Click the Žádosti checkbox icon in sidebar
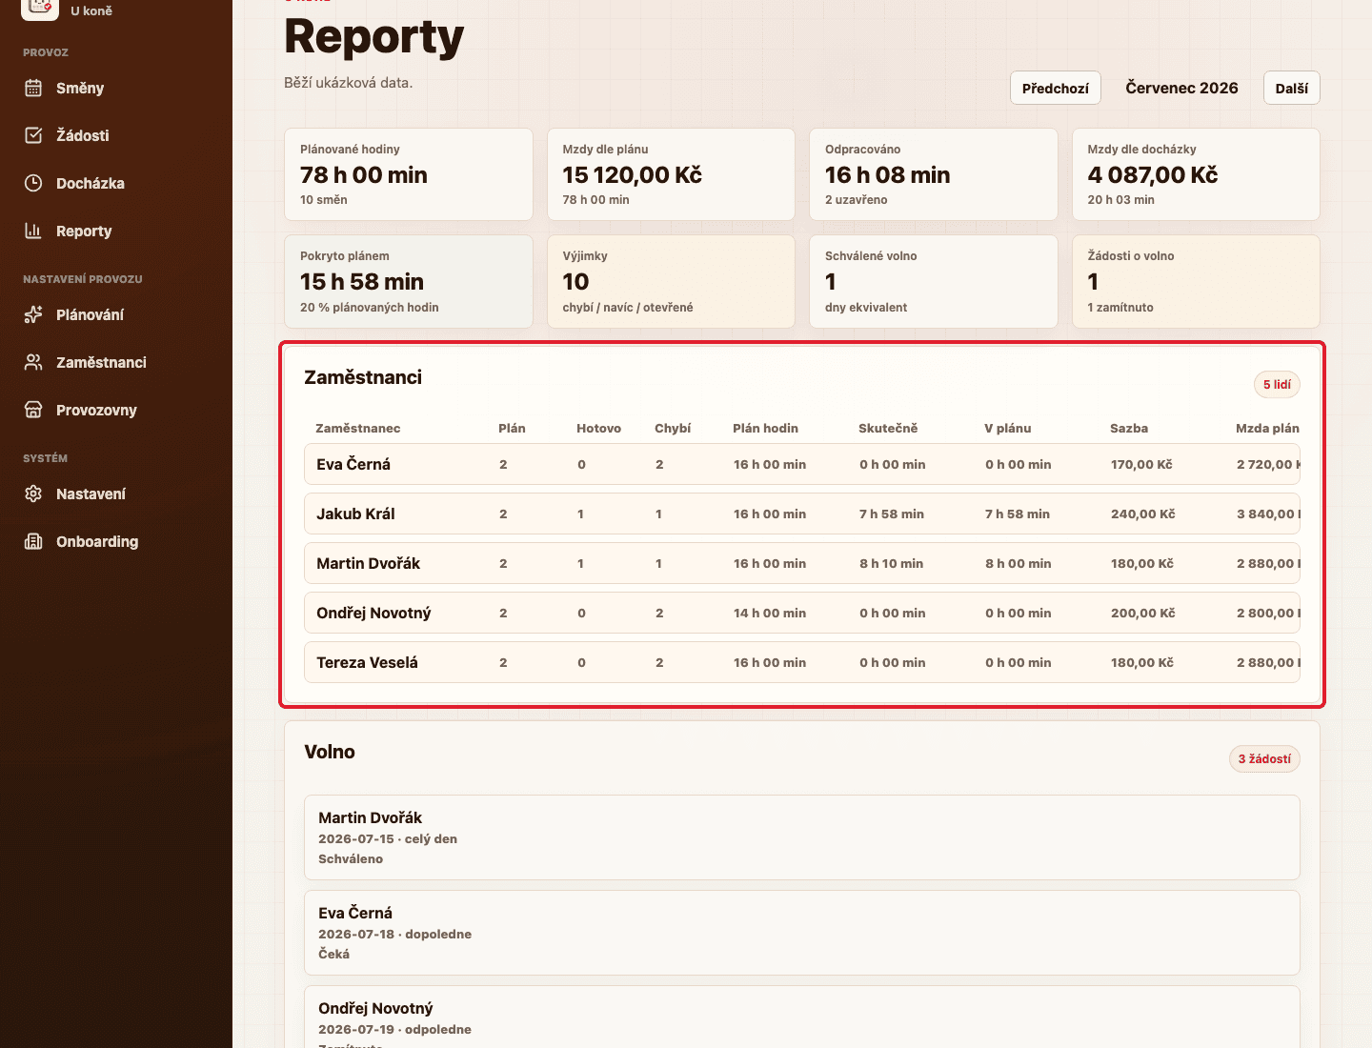Screen dimensions: 1372x1048 click(33, 135)
